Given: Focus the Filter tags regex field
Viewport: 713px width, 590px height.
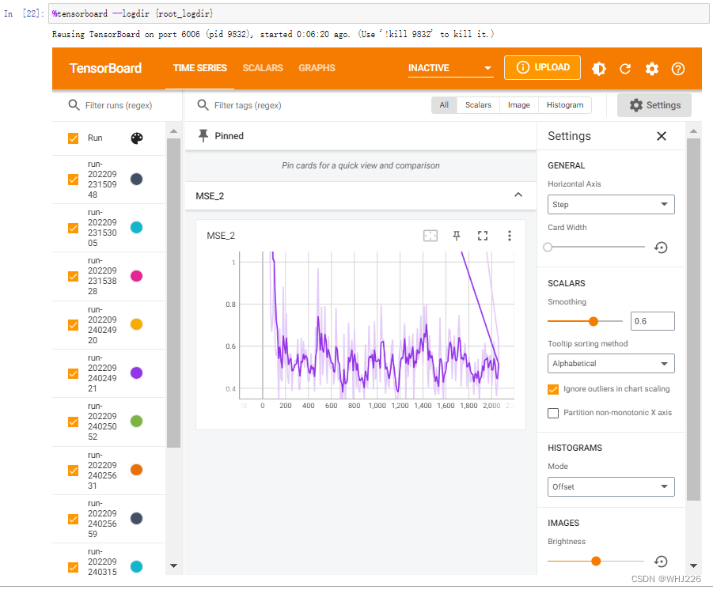Looking at the screenshot, I should 248,105.
